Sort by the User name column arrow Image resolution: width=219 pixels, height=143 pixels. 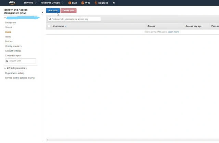[66, 26]
